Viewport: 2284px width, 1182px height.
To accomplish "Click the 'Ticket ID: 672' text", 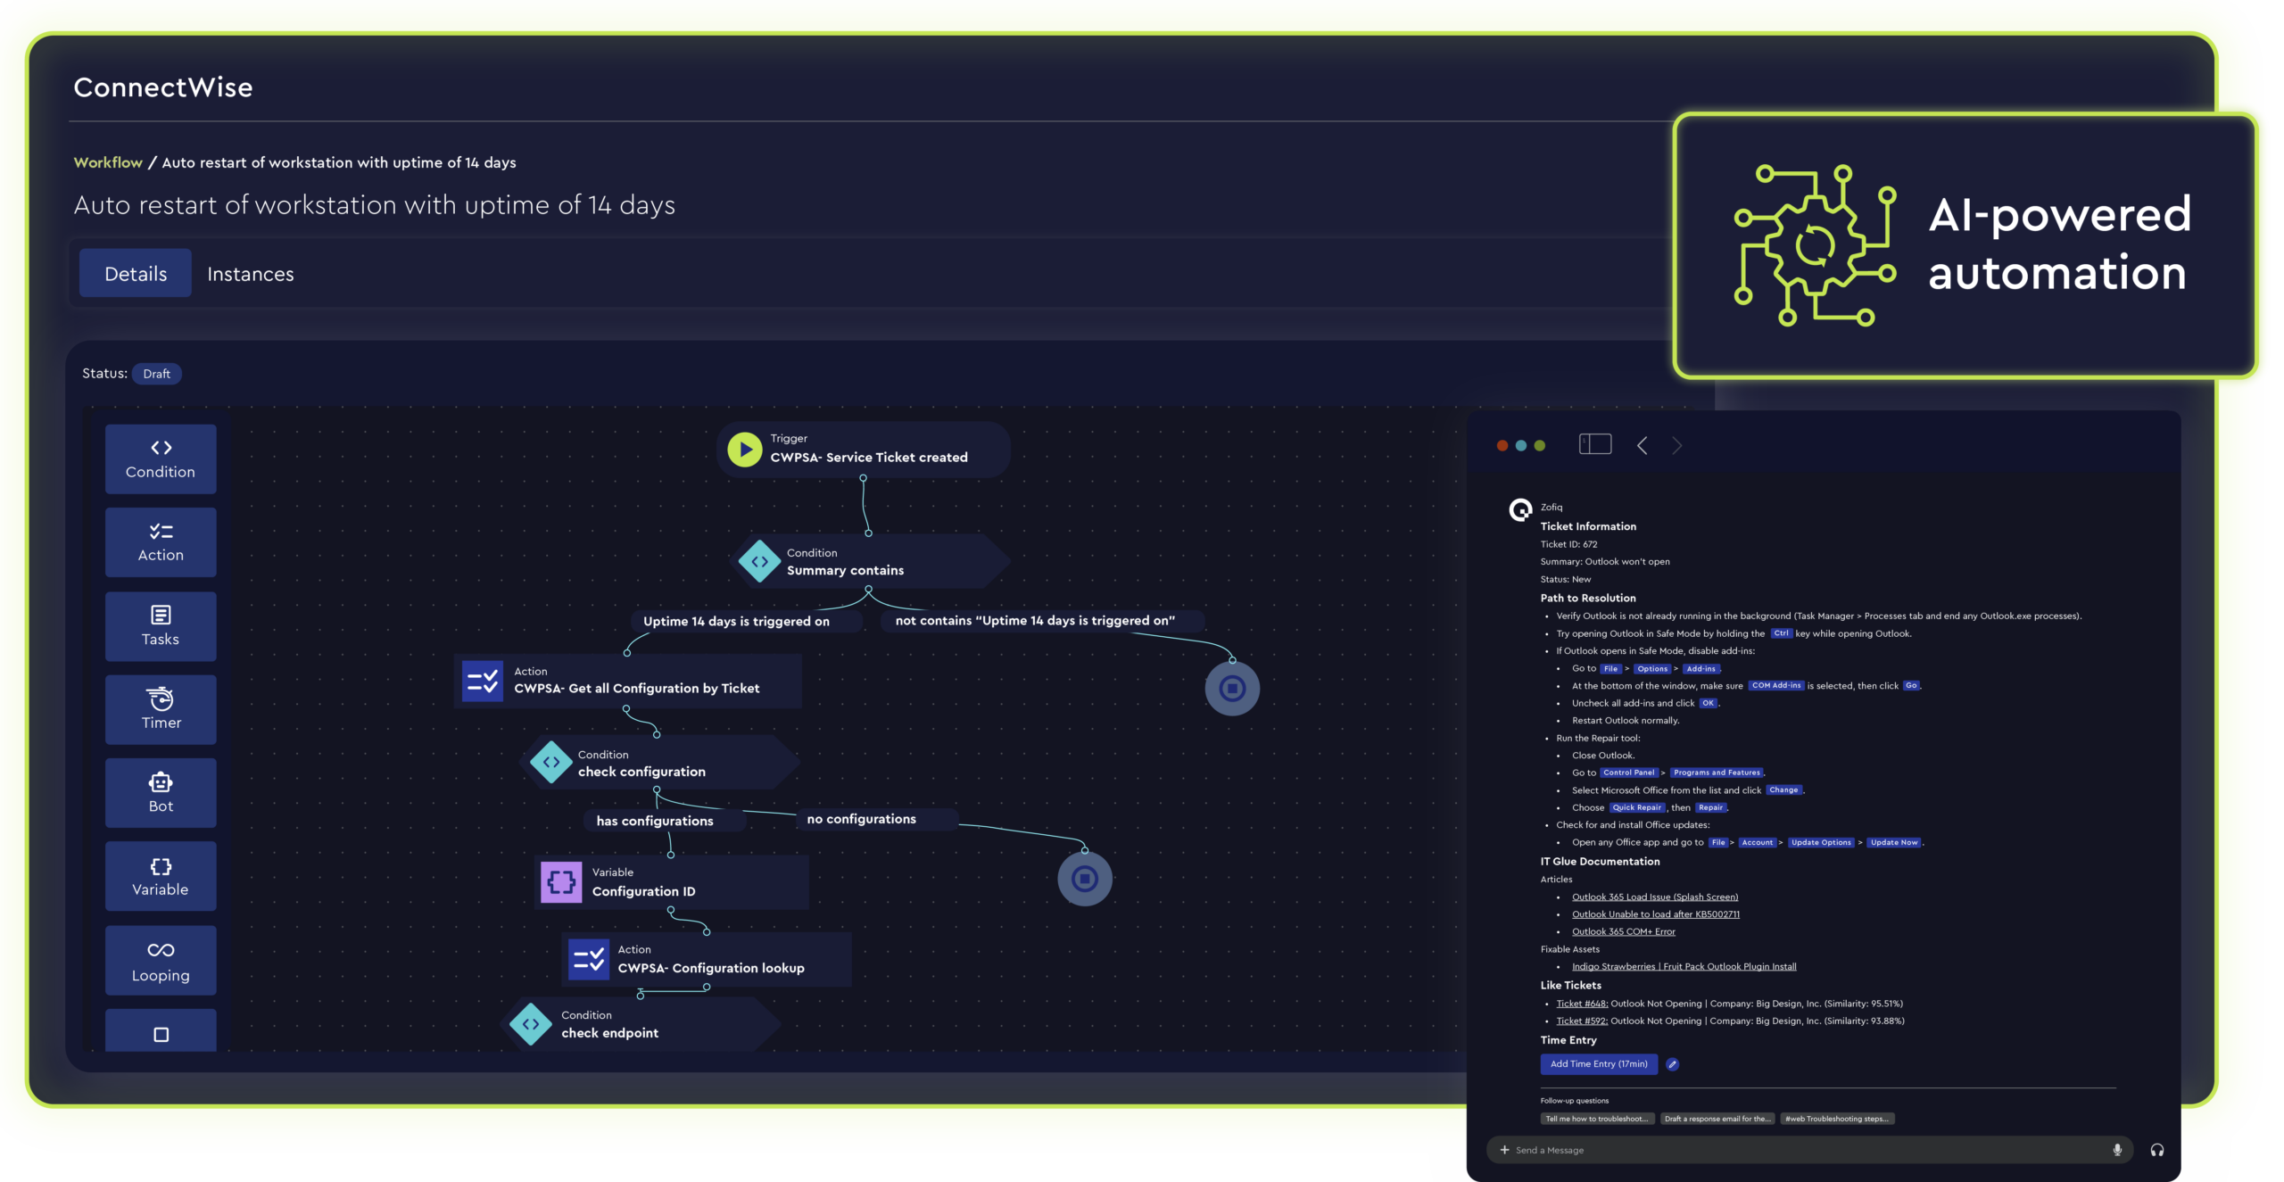I will 1568,544.
